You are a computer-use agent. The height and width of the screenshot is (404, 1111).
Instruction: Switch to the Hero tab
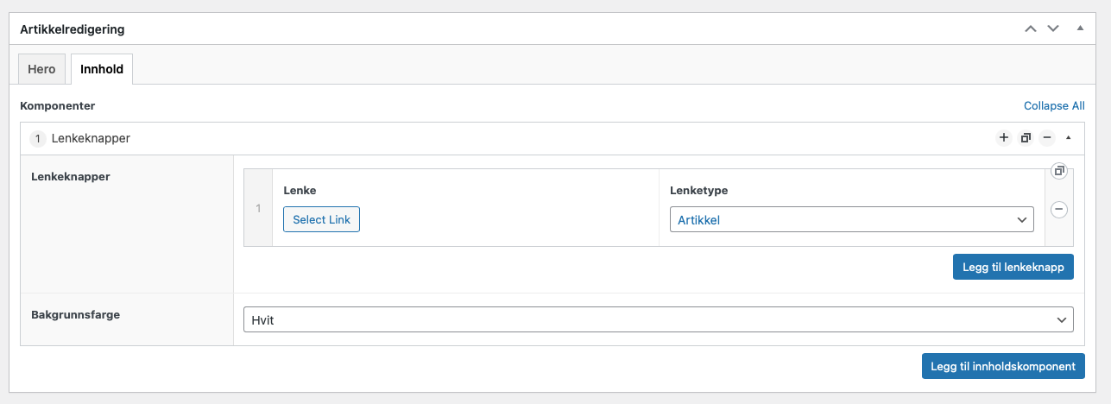41,69
